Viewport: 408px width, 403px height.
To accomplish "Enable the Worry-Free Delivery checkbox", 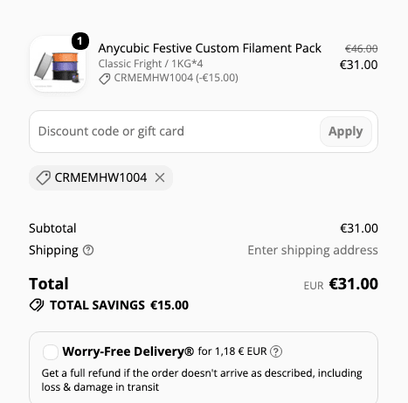I will click(51, 352).
